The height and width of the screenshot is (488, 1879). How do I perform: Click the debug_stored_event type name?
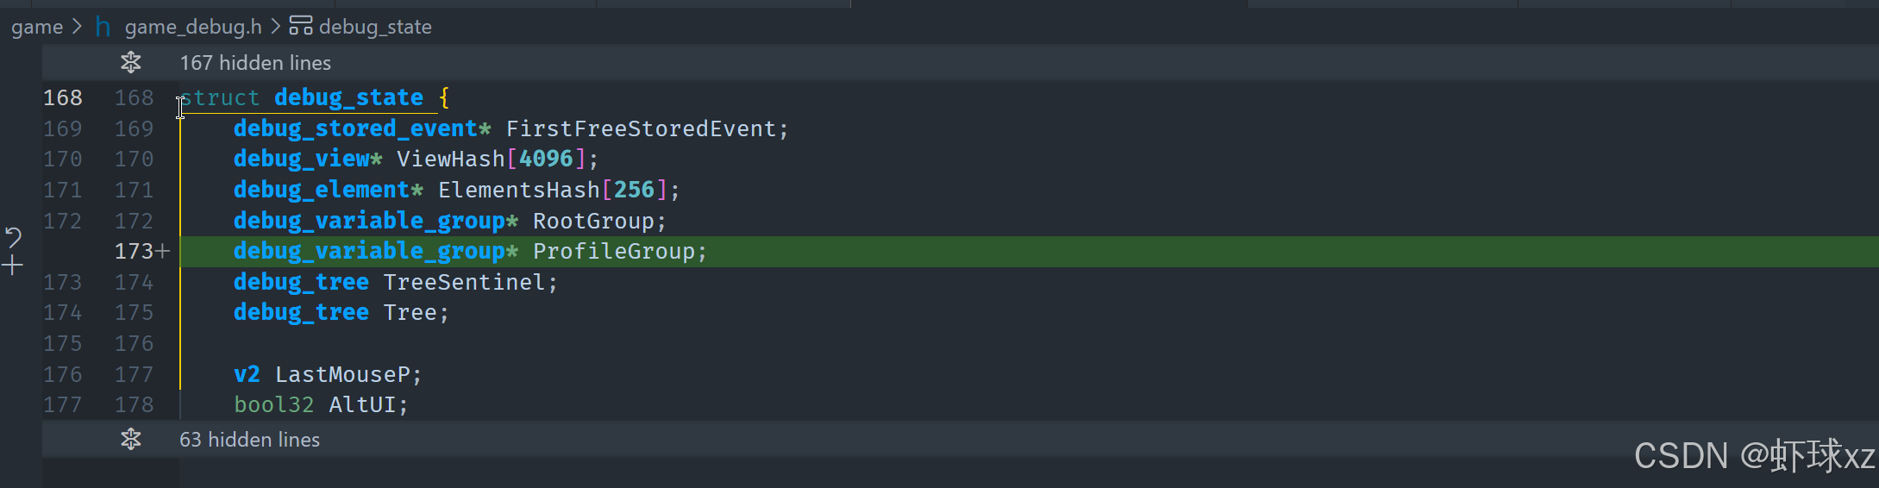tap(355, 128)
